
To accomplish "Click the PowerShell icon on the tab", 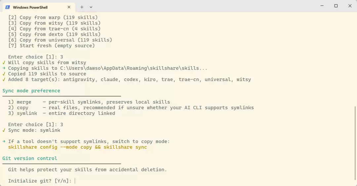I will coord(8,7).
